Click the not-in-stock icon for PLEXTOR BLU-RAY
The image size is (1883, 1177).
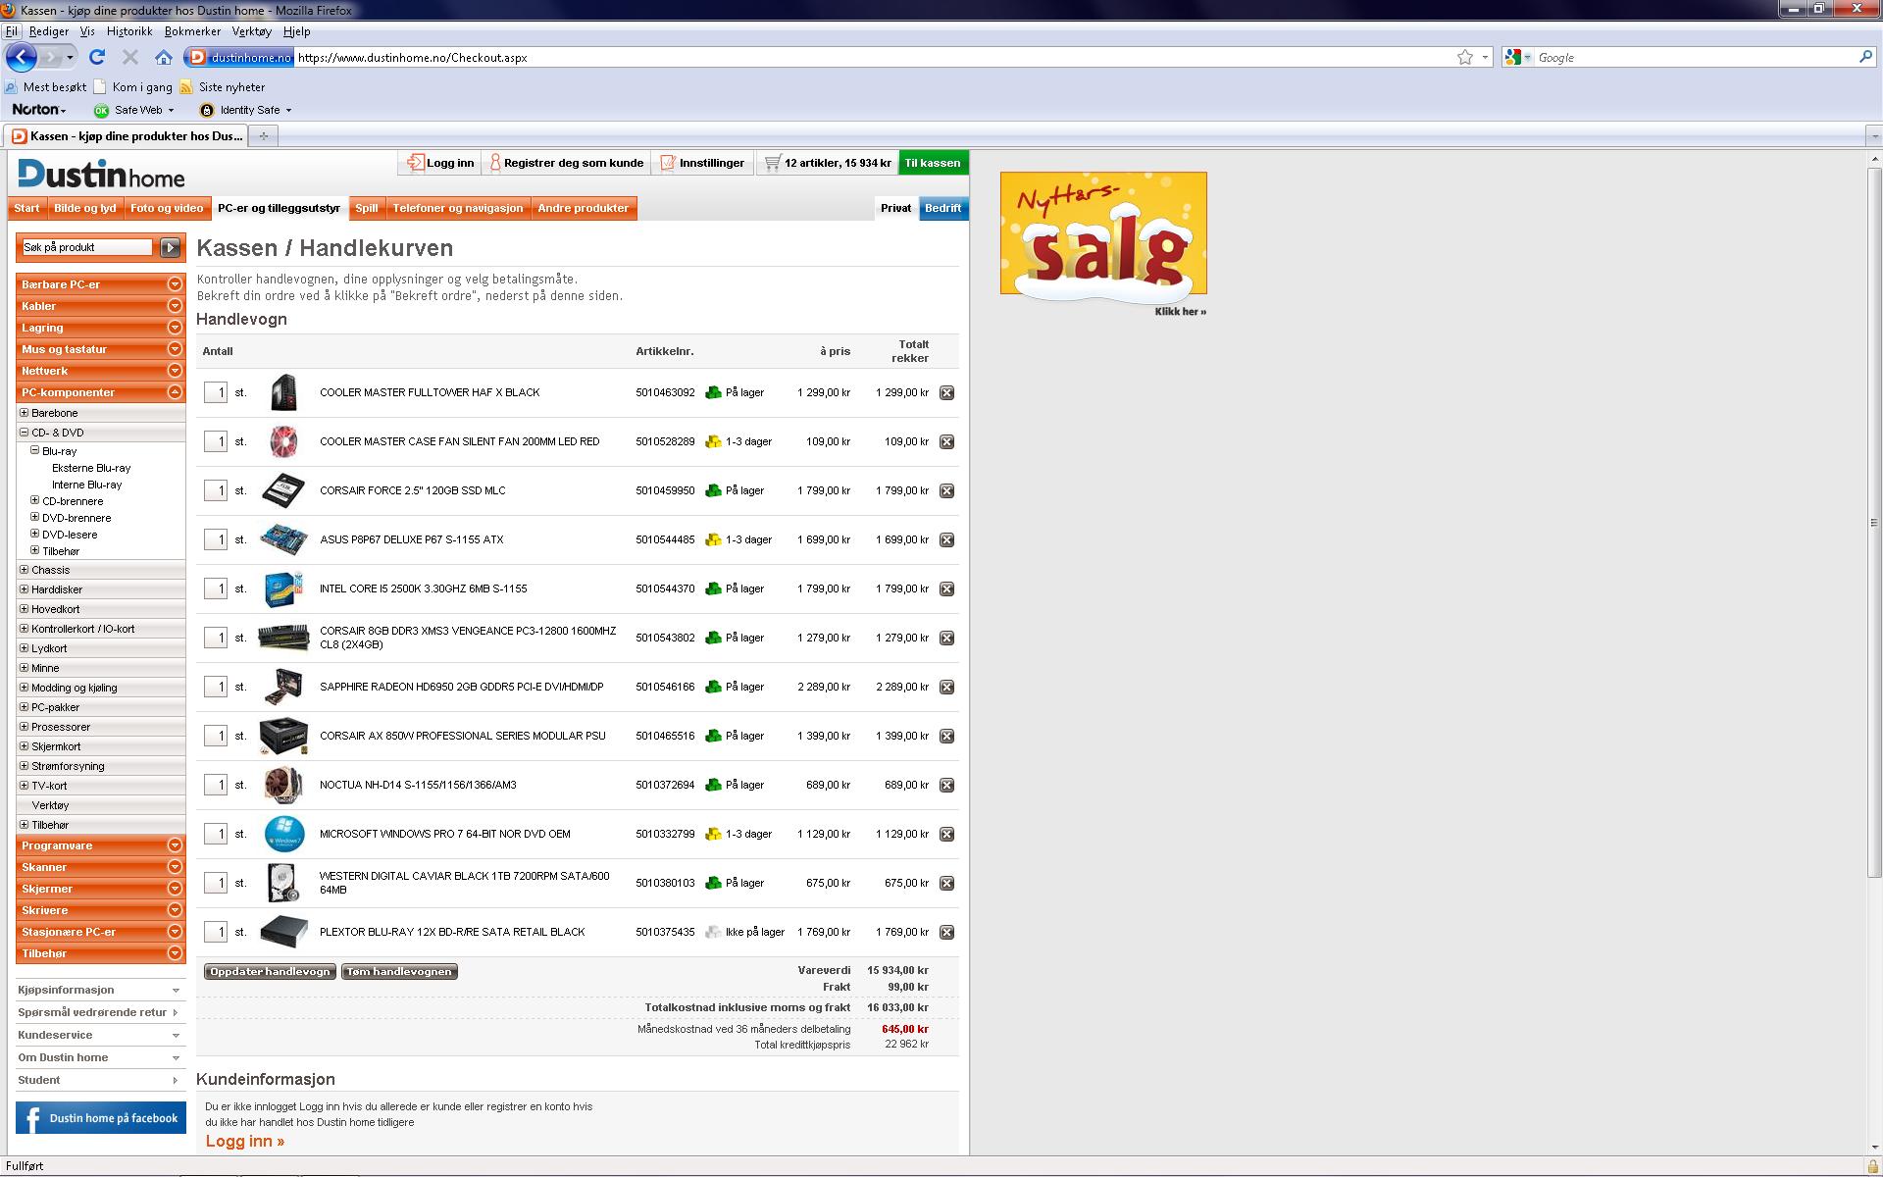click(x=713, y=932)
